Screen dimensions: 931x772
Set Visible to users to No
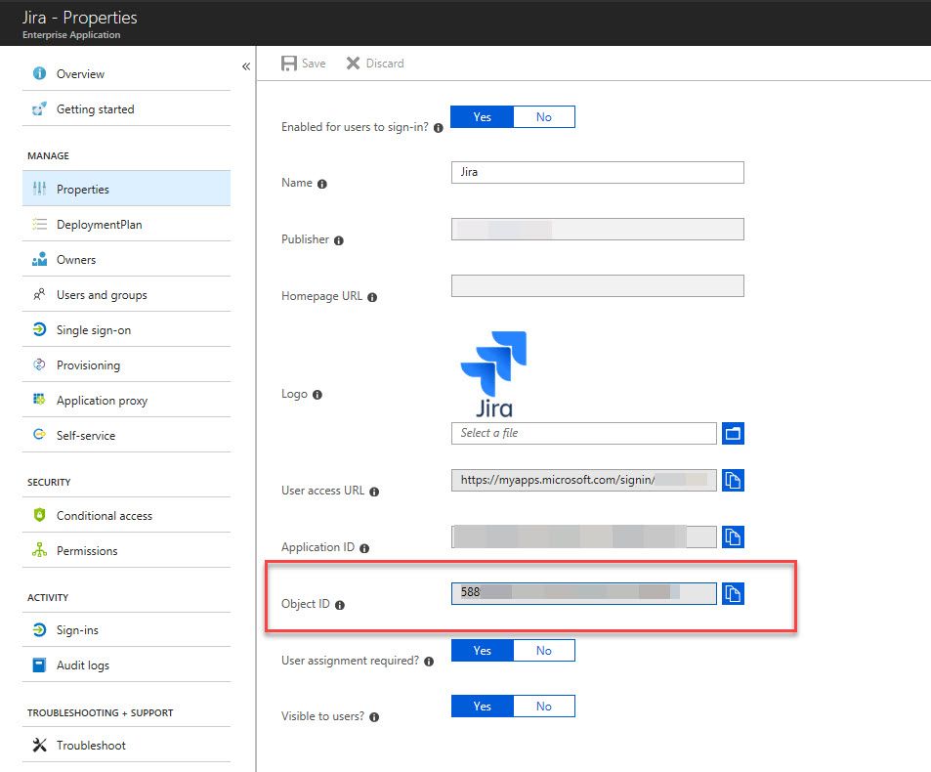tap(544, 707)
